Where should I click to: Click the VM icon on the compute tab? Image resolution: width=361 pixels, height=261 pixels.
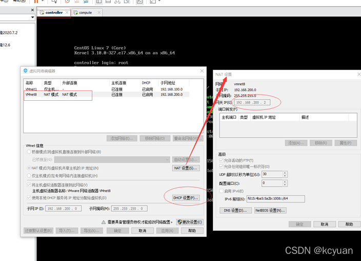[x=76, y=13]
